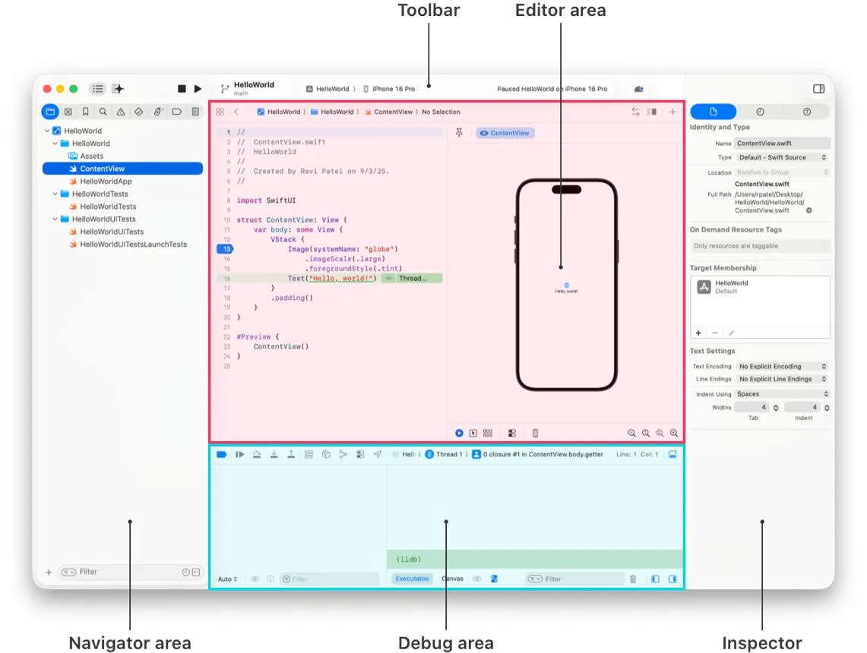Toggle the Inspector panel visibility

pyautogui.click(x=819, y=88)
